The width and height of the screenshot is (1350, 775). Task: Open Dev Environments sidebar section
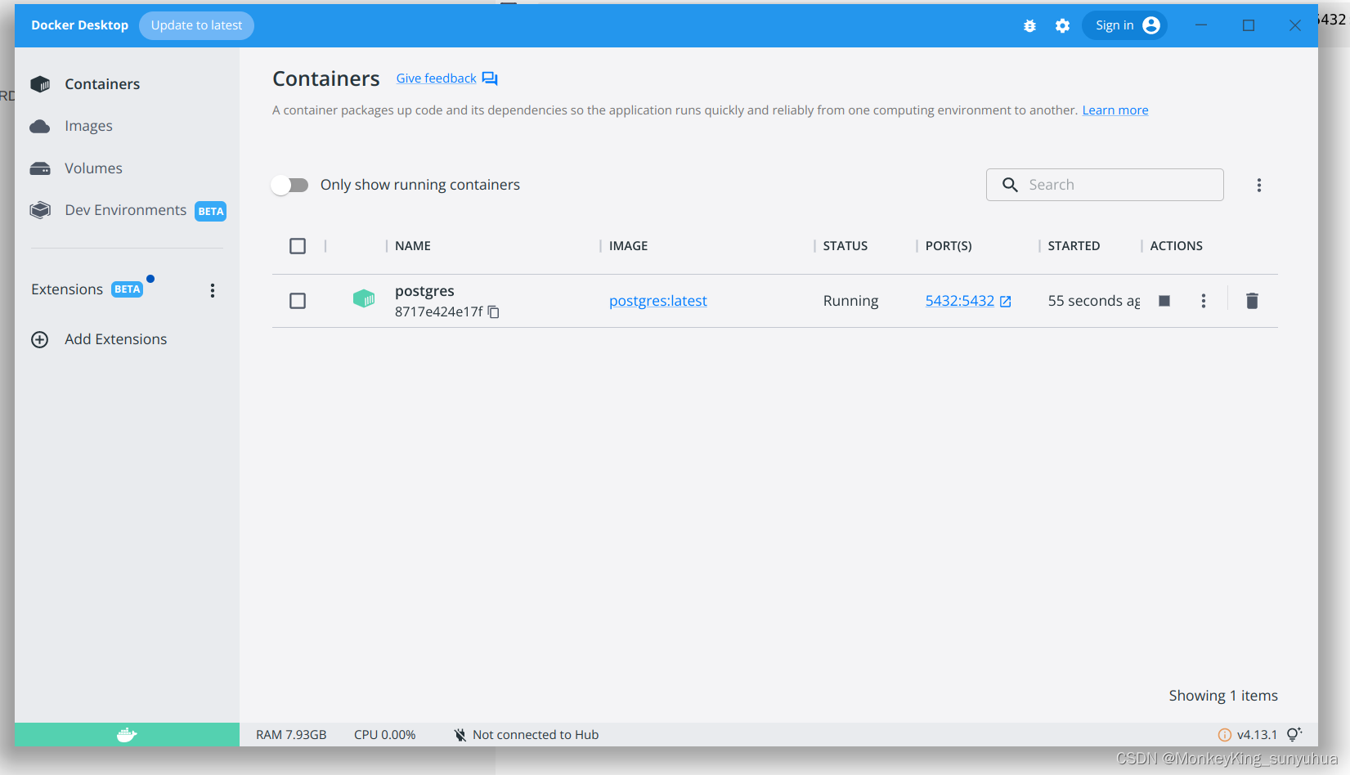[127, 210]
